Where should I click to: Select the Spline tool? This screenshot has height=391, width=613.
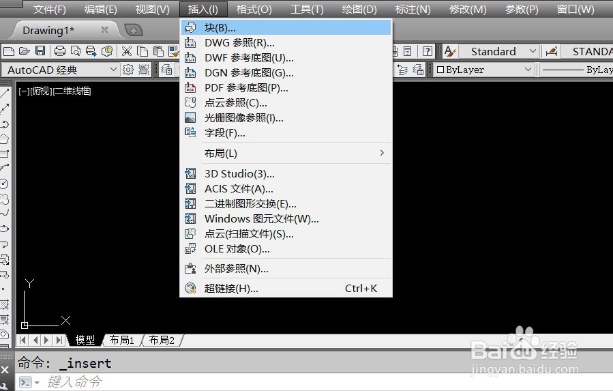(5, 214)
